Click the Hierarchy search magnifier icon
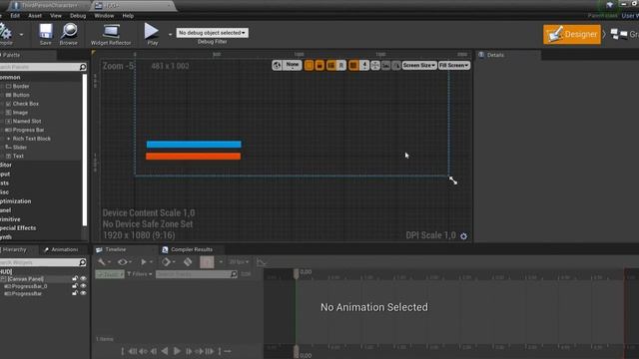This screenshot has height=359, width=639. pyautogui.click(x=83, y=262)
